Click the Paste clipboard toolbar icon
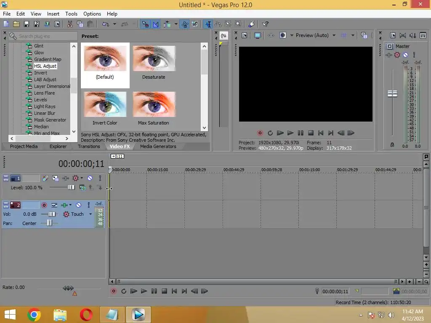 (90, 24)
